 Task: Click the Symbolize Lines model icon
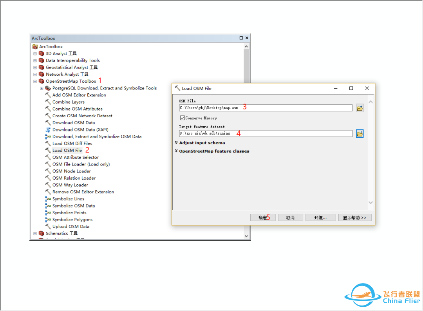48,199
